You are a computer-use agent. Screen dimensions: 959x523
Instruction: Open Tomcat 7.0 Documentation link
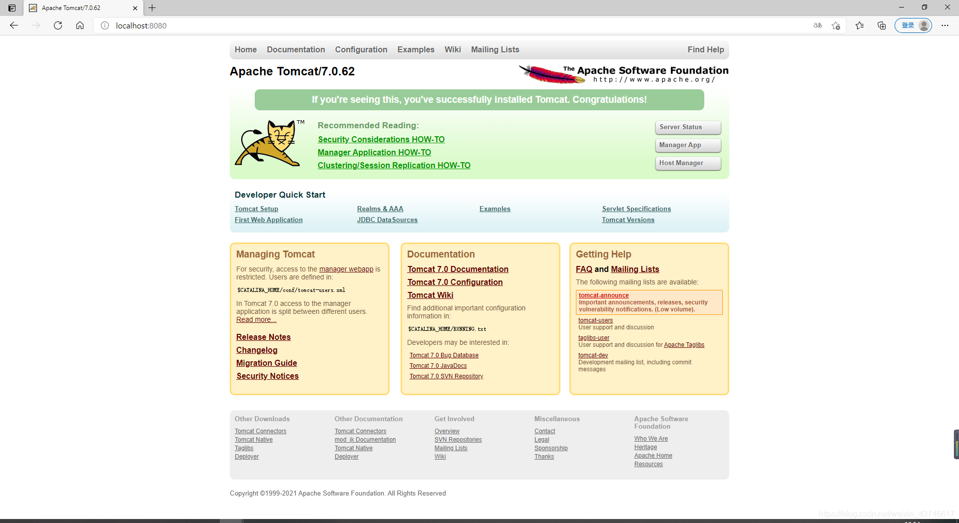[458, 269]
